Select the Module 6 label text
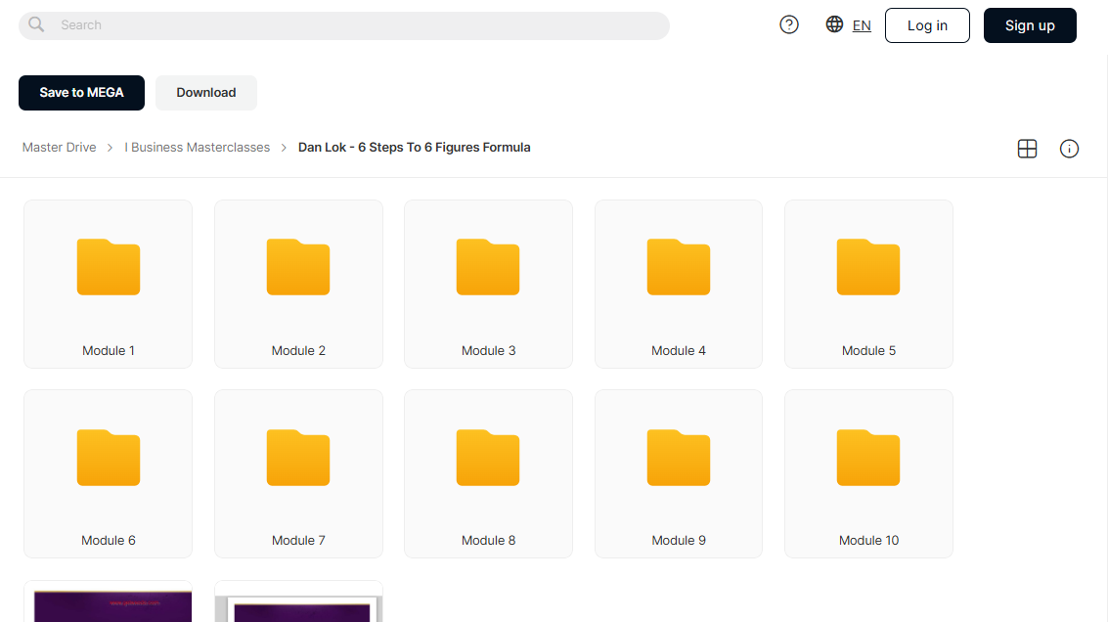Image resolution: width=1108 pixels, height=622 pixels. [109, 540]
